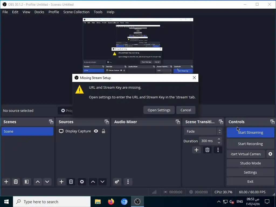Open Settings from Controls panel
The image size is (276, 207).
point(250,172)
